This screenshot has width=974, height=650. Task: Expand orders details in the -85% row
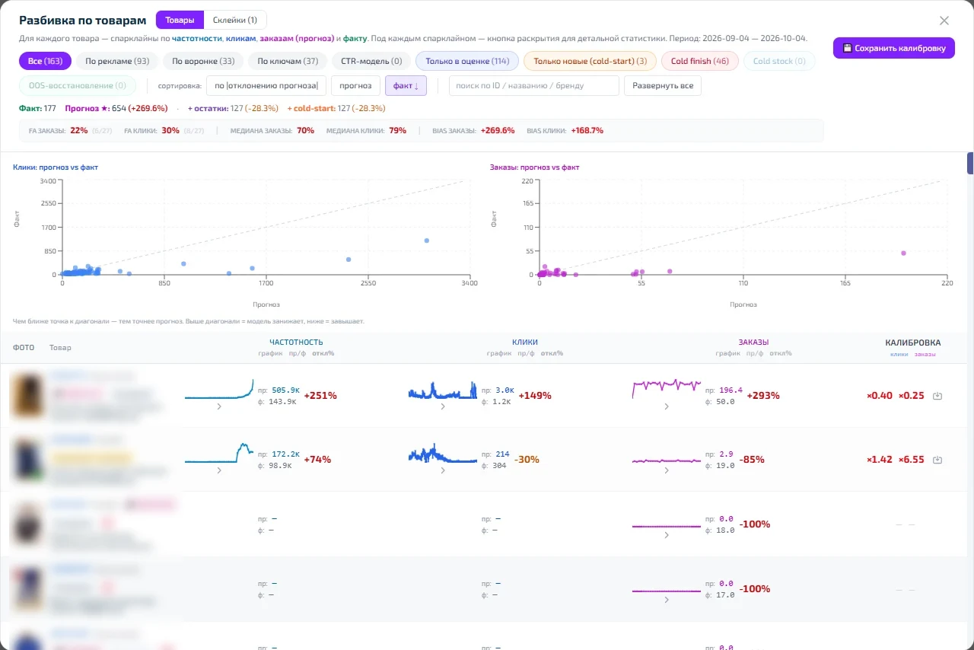click(x=667, y=471)
